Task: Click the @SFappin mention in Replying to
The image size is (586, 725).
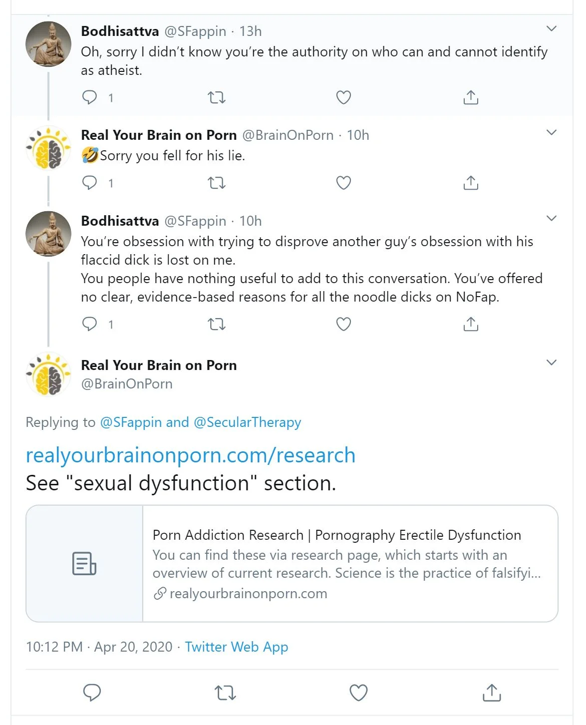Action: (131, 422)
